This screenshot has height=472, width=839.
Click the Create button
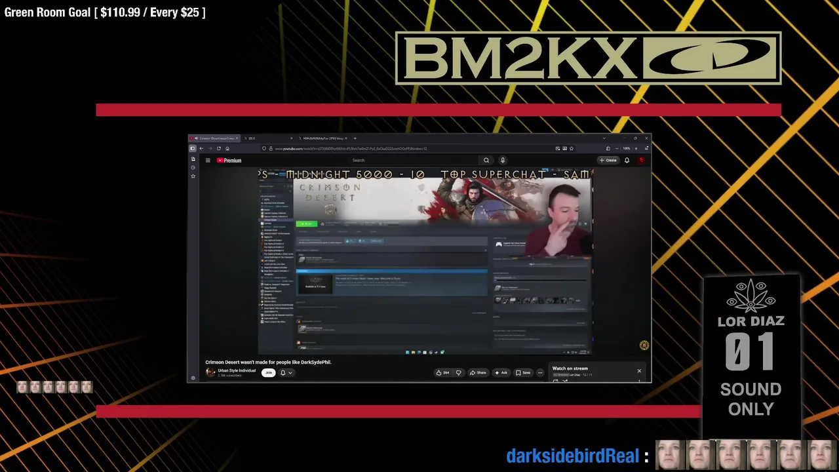tap(608, 160)
